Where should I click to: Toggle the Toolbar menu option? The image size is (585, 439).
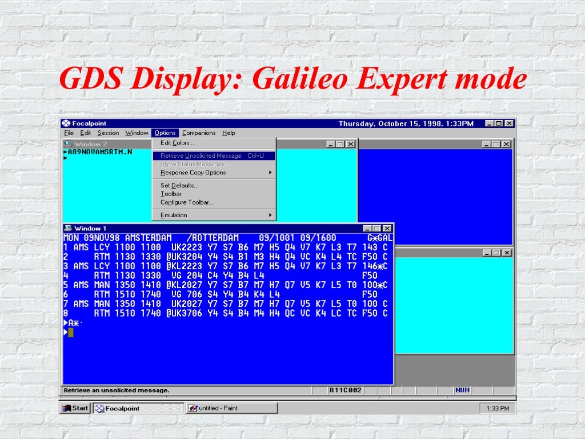pyautogui.click(x=214, y=194)
